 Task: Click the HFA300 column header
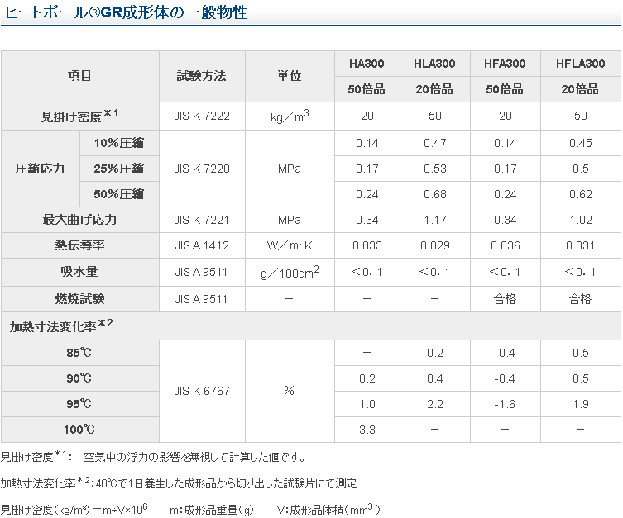pyautogui.click(x=505, y=64)
